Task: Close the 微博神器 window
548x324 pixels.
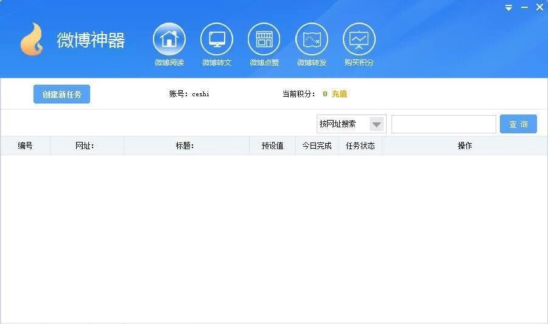Action: click(539, 7)
